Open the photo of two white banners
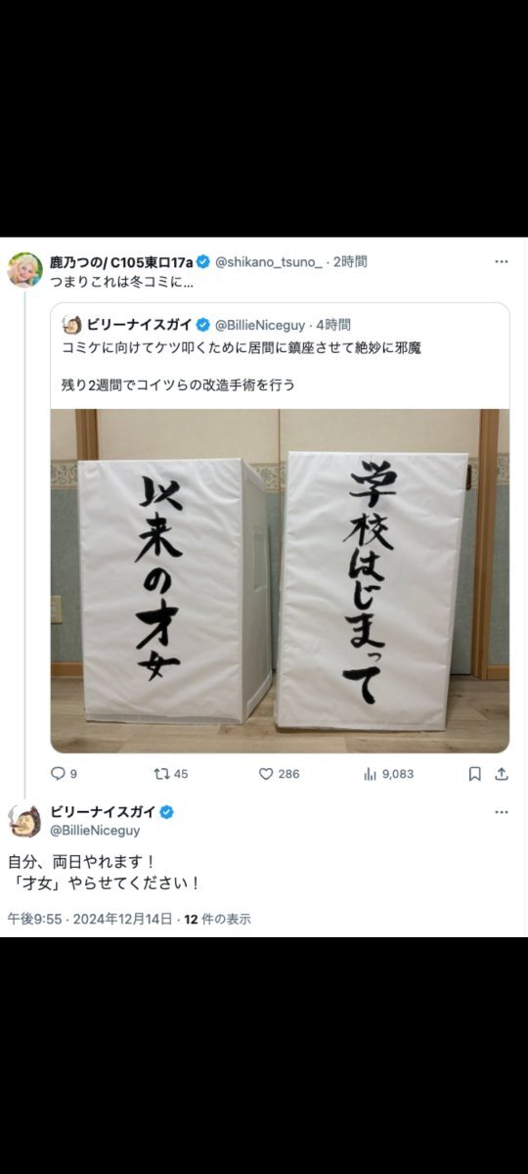The width and height of the screenshot is (528, 1174). tap(280, 580)
